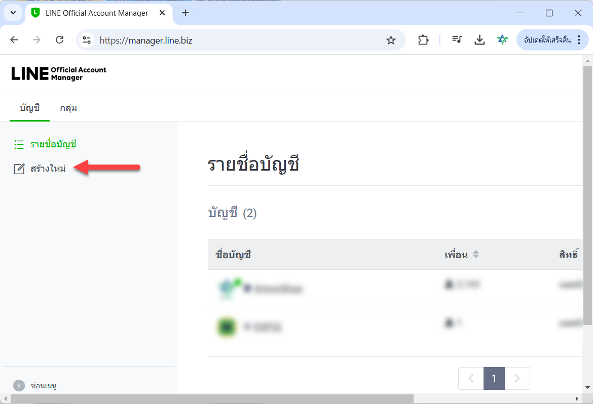The width and height of the screenshot is (593, 404).
Task: Open the tab search dropdown arrow
Action: coord(13,13)
